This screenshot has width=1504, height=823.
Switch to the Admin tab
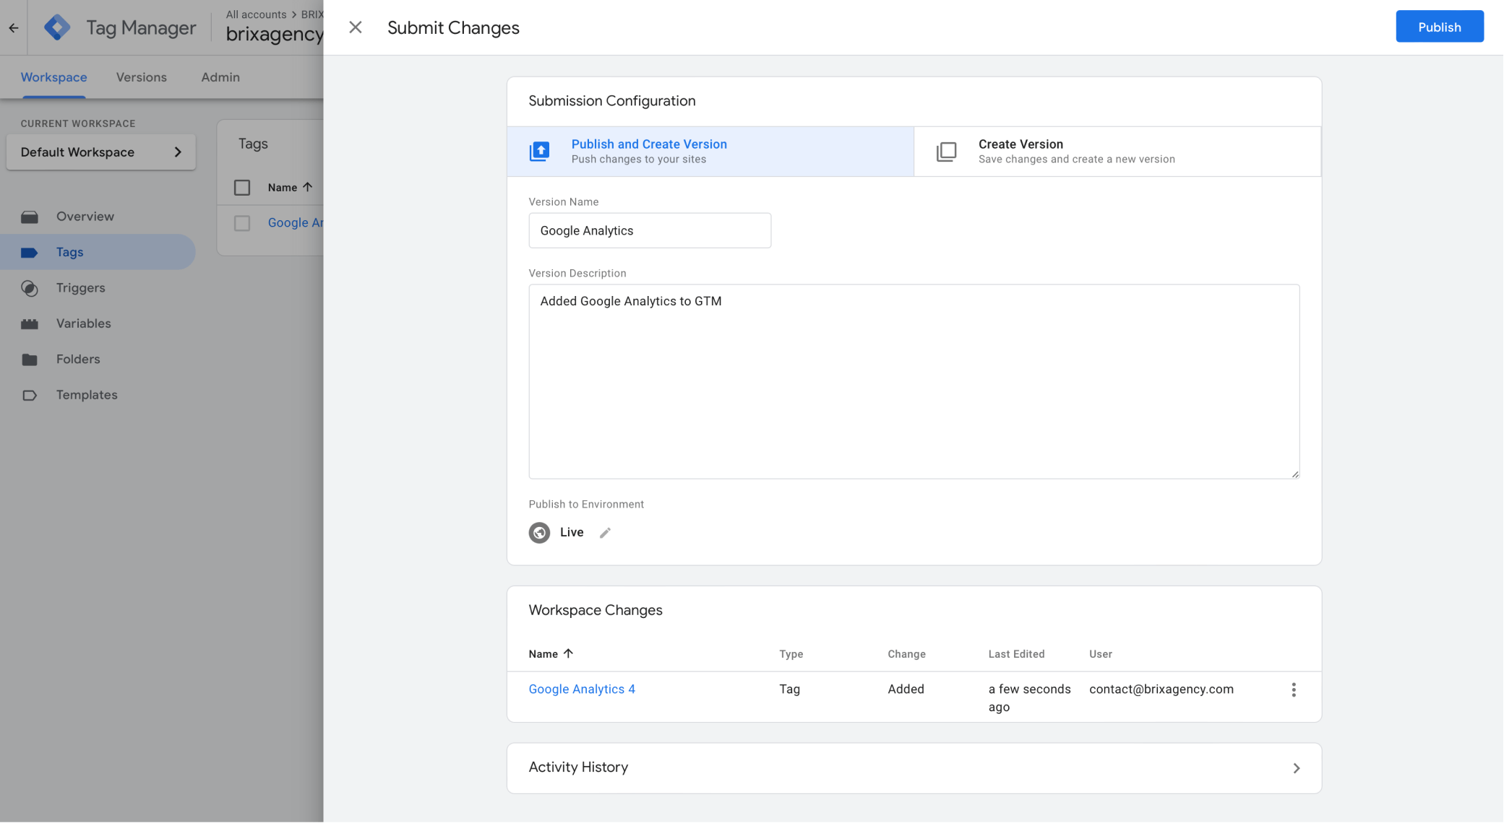click(x=220, y=76)
